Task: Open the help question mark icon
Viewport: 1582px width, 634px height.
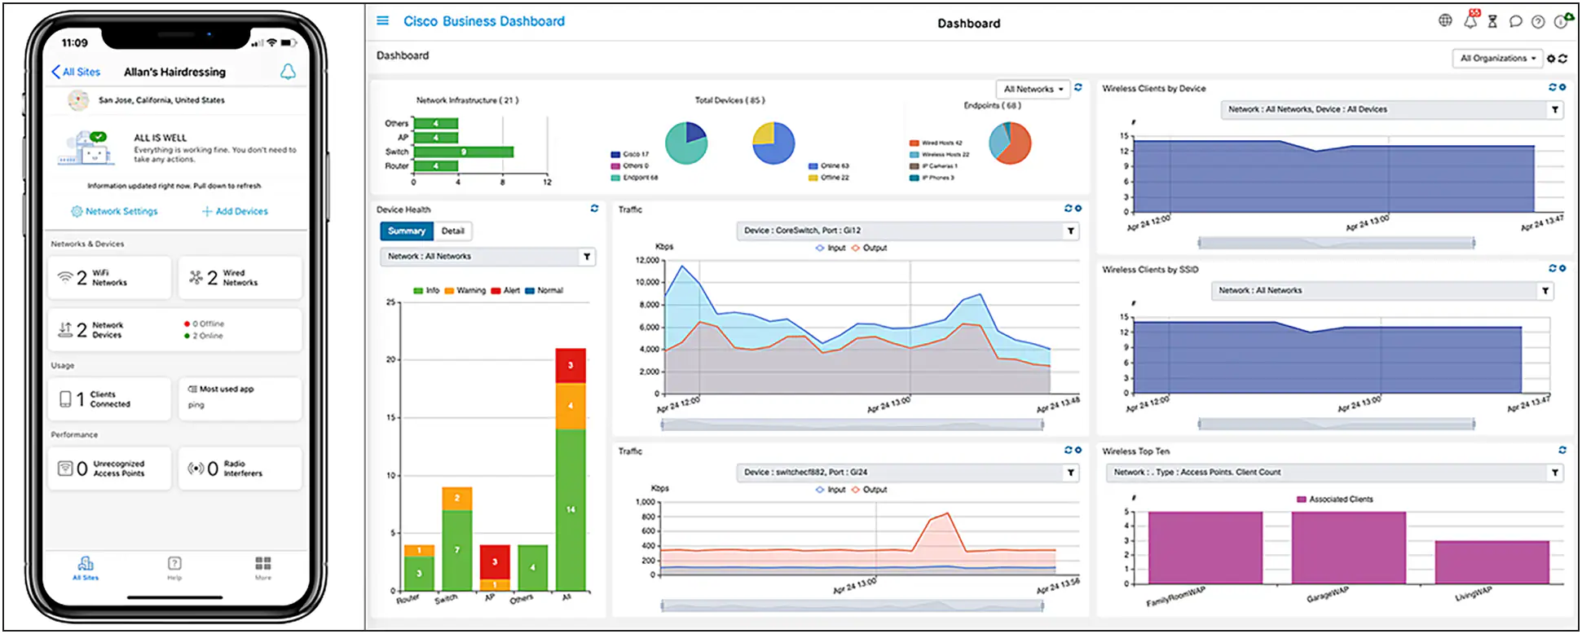Action: 1538,22
